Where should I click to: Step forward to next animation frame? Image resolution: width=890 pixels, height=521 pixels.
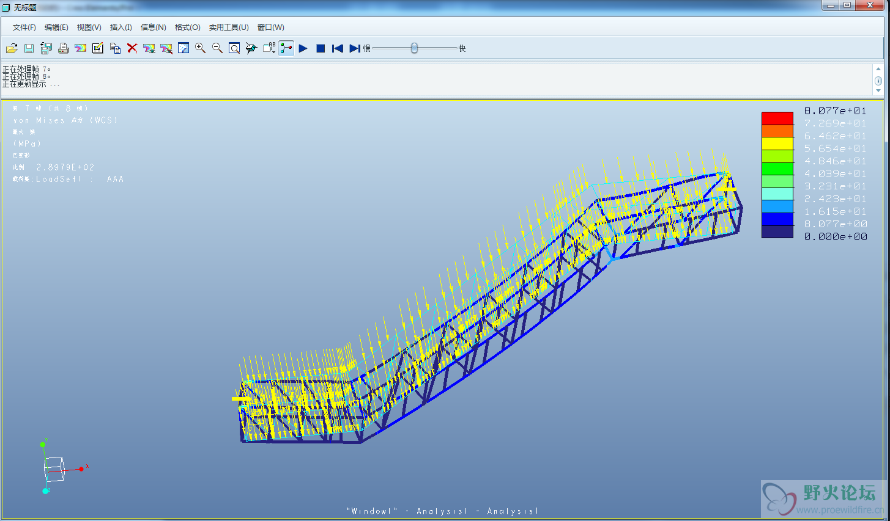pyautogui.click(x=355, y=48)
